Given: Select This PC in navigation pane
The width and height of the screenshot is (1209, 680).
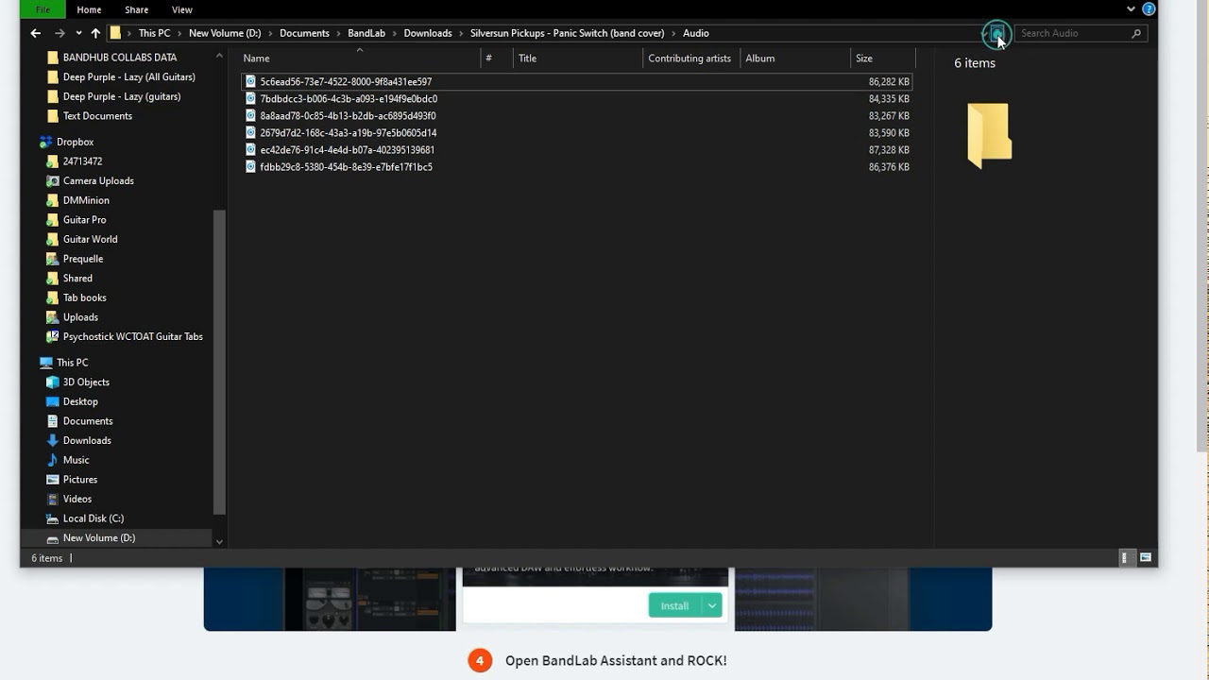Looking at the screenshot, I should [72, 363].
